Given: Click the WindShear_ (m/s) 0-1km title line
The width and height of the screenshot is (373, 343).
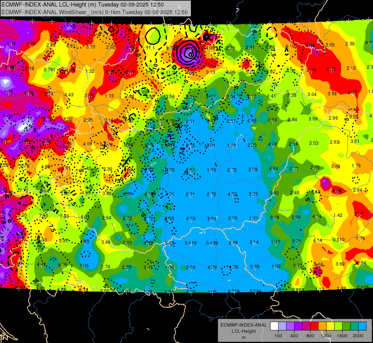Looking at the screenshot, I should 94,12.
